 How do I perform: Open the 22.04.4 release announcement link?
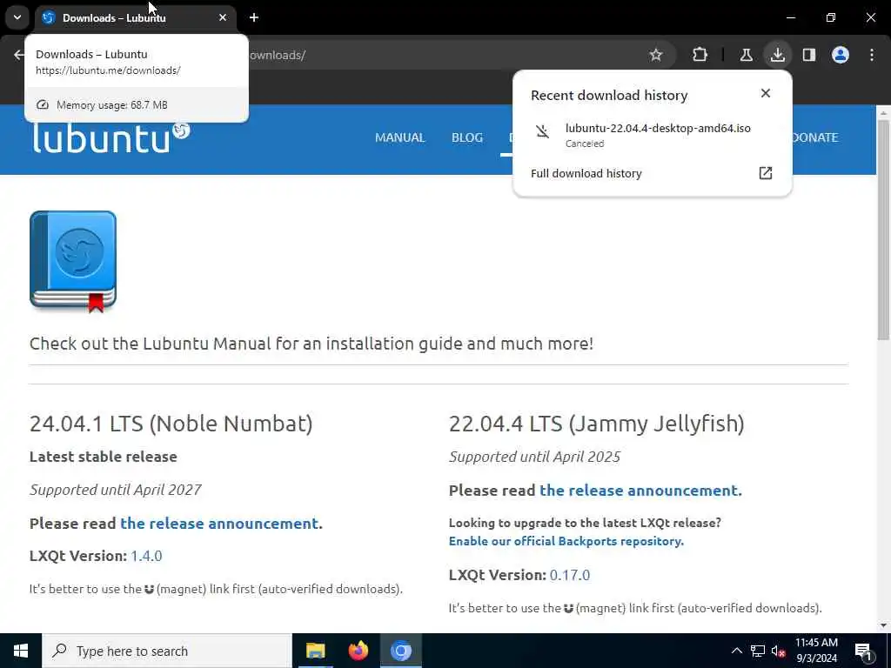pos(639,491)
